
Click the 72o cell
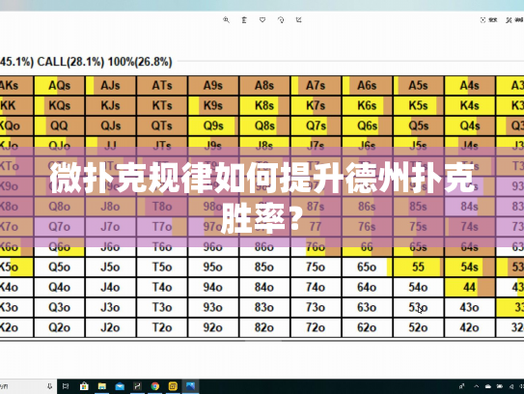click(x=316, y=327)
